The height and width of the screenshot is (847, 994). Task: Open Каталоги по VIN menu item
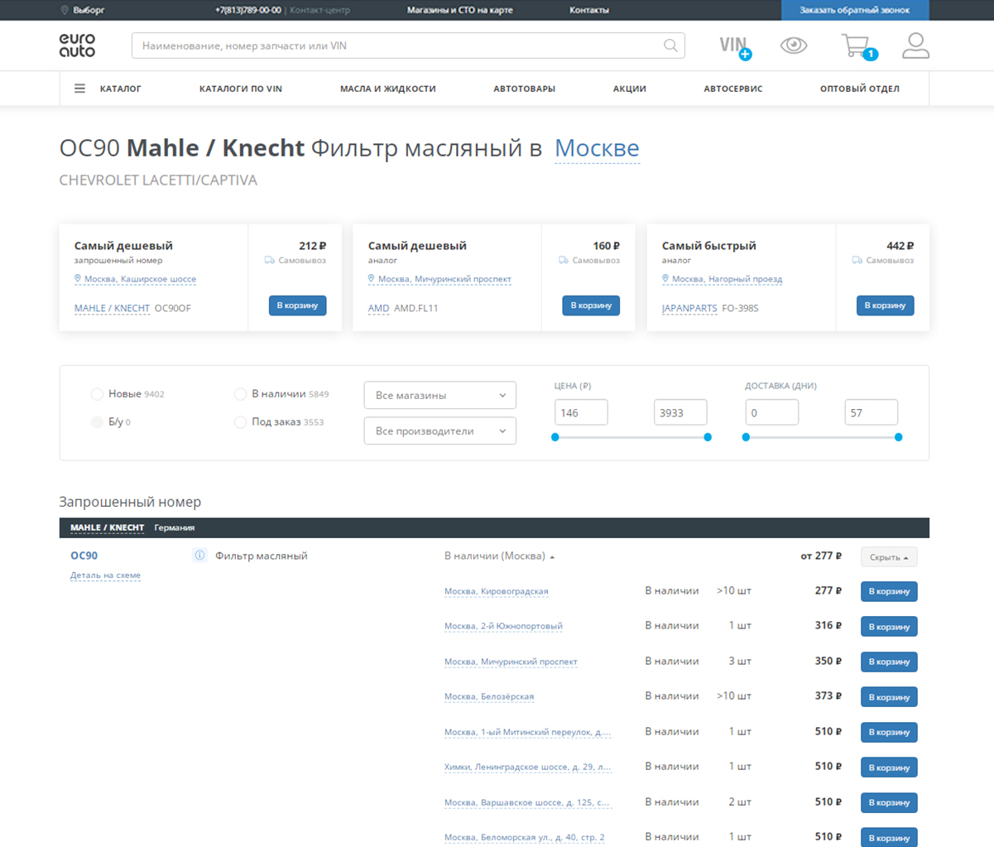241,89
